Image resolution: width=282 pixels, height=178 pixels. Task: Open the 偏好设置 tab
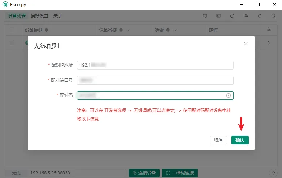pos(40,16)
